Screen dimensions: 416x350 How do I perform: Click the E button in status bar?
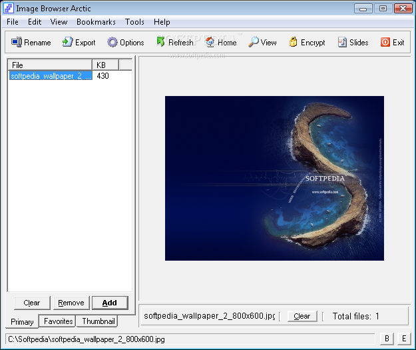click(404, 339)
